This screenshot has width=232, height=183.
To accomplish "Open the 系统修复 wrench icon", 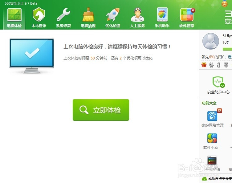I will pos(63,14).
